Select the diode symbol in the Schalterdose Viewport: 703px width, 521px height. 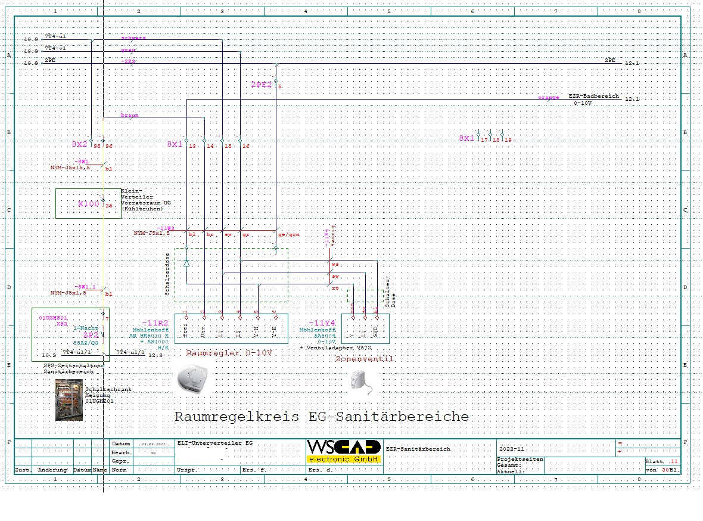click(186, 263)
